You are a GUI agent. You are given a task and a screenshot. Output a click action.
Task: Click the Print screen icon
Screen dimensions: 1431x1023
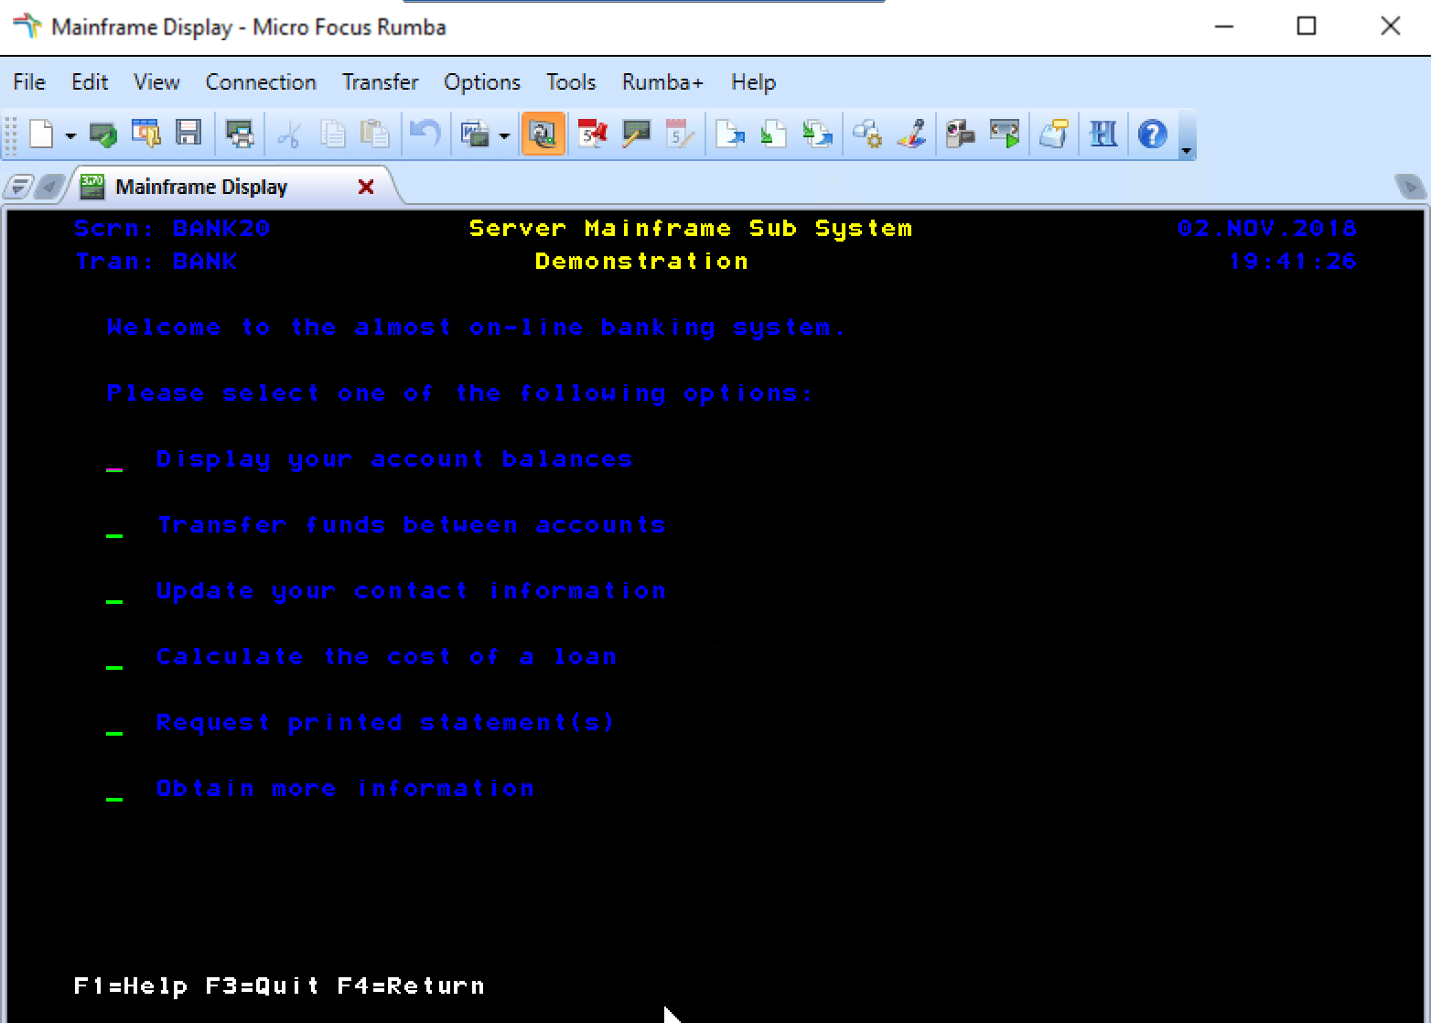[240, 135]
